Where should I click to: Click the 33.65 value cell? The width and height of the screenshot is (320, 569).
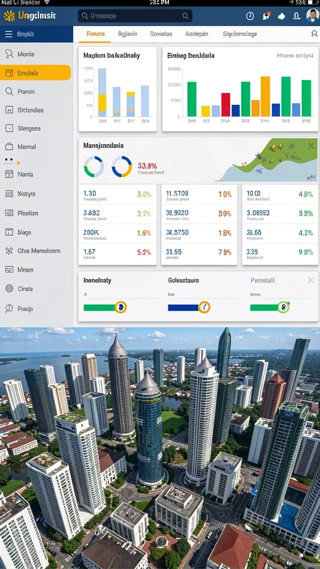pos(174,252)
